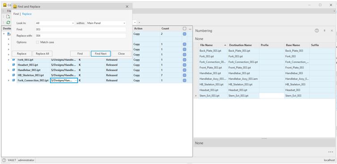The width and height of the screenshot is (337, 164).
Task: Pin the Numbering panel
Action: point(324,31)
